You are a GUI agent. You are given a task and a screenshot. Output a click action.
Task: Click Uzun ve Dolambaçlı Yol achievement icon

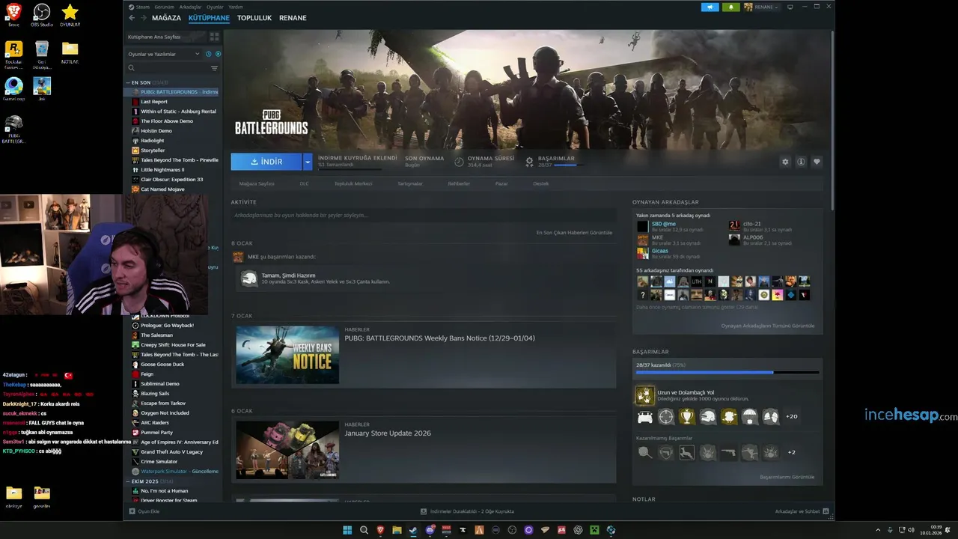(x=644, y=395)
